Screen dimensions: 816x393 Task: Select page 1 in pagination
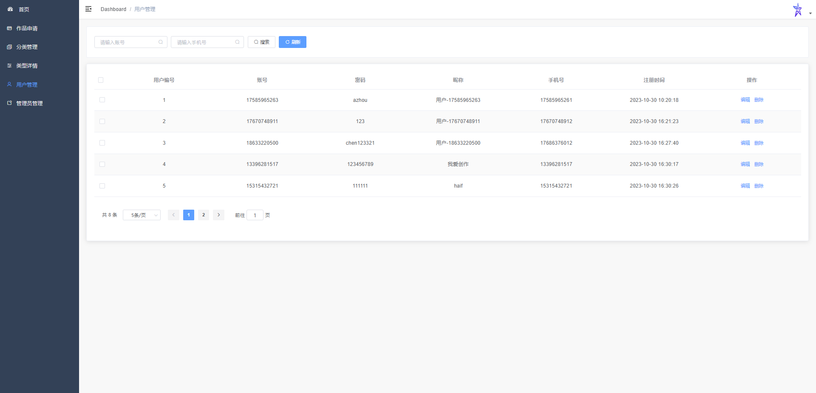tap(189, 215)
